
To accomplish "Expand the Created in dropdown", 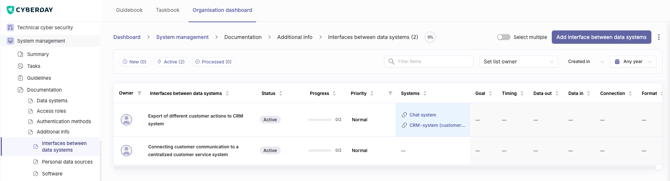I will (586, 62).
